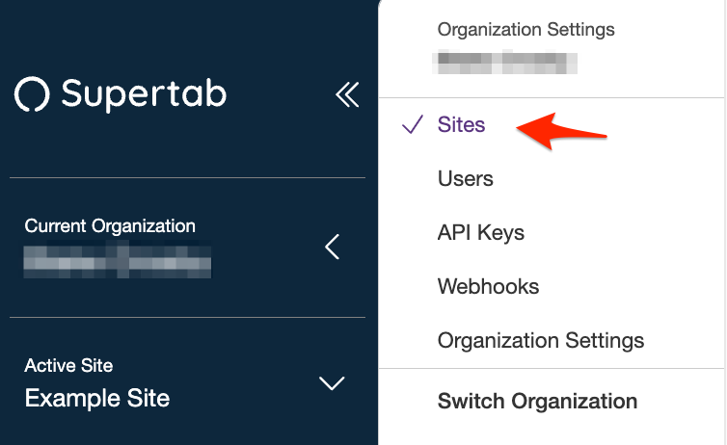Click the blurred name below the Organization Settings header
The image size is (727, 445).
[x=504, y=62]
